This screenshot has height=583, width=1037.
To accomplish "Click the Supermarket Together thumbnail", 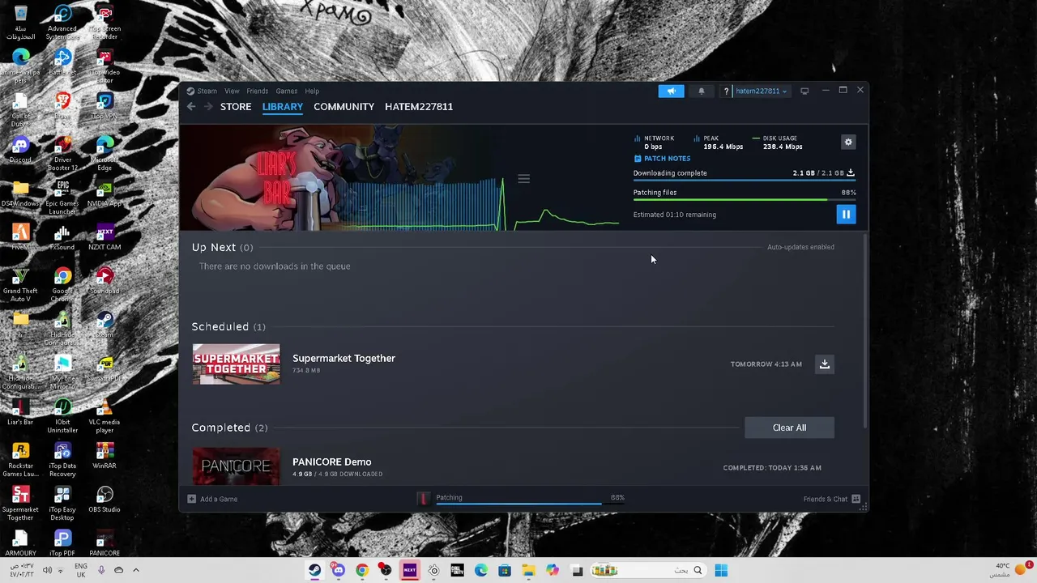I will [x=236, y=364].
